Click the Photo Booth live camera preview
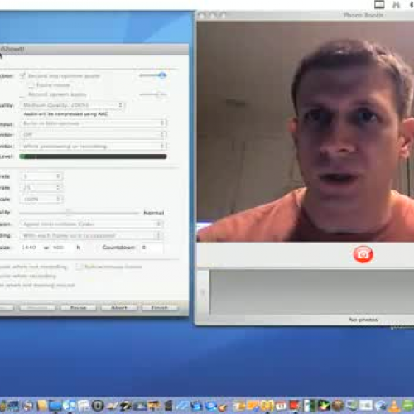This screenshot has height=414, width=414. (306, 132)
